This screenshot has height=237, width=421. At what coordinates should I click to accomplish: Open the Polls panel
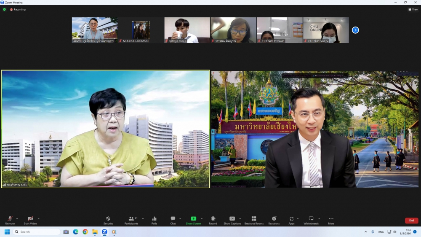point(154,219)
